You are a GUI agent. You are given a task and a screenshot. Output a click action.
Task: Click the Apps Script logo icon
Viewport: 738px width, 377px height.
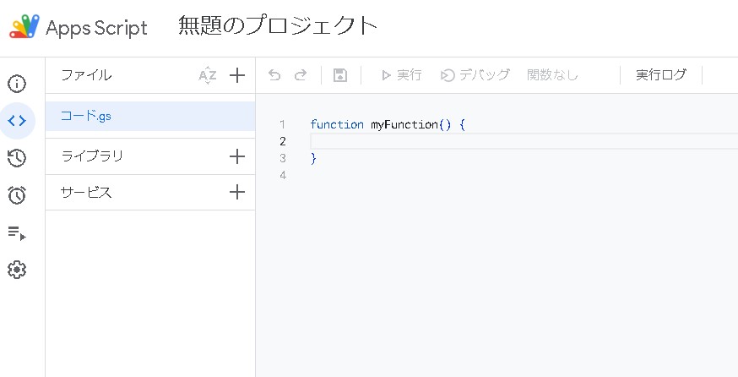pyautogui.click(x=24, y=27)
